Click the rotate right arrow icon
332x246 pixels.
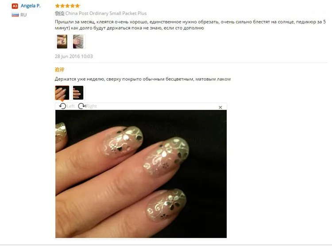pyautogui.click(x=81, y=106)
